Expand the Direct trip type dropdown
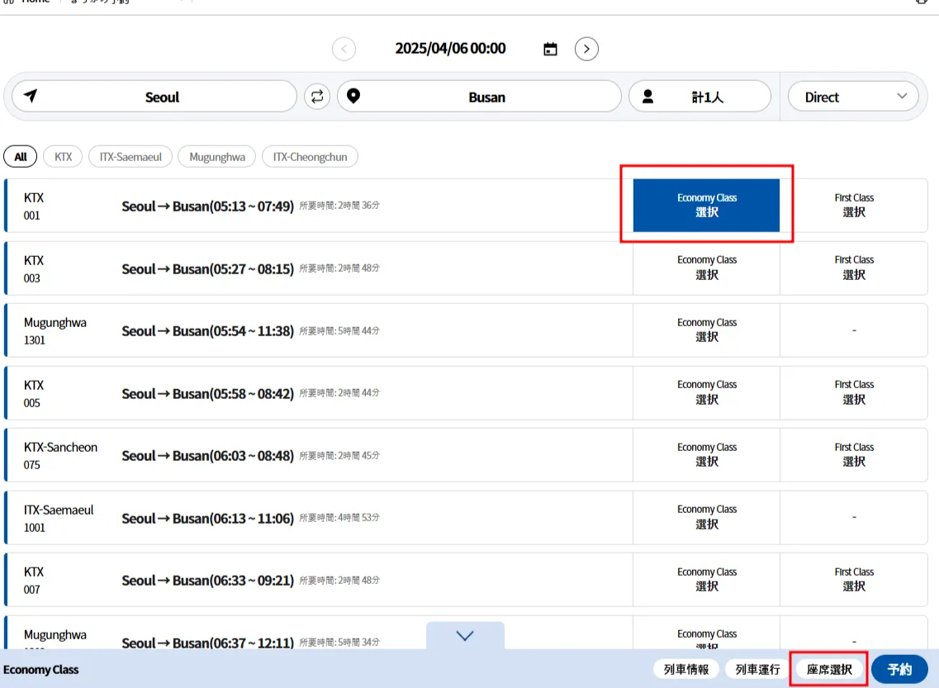 point(853,97)
